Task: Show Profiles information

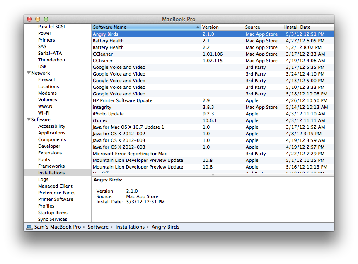Action: point(46,205)
